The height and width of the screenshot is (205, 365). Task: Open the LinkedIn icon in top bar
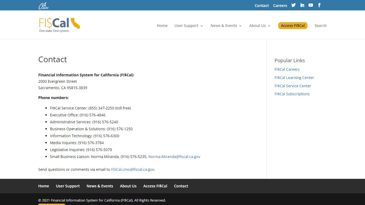coord(302,5)
